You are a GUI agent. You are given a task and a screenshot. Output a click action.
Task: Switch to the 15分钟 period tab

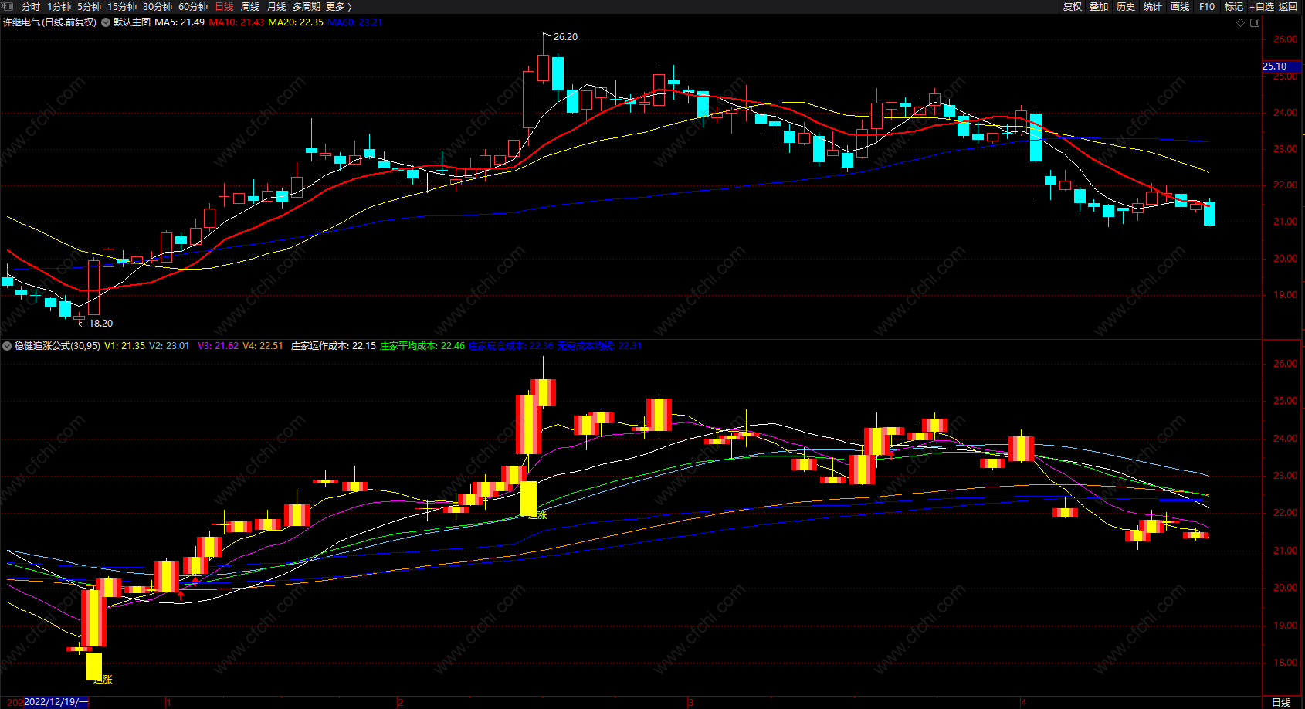(122, 7)
